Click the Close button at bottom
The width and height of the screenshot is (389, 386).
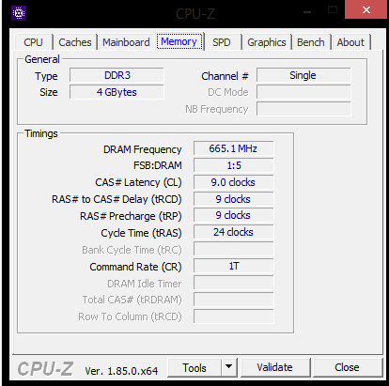coord(347,367)
